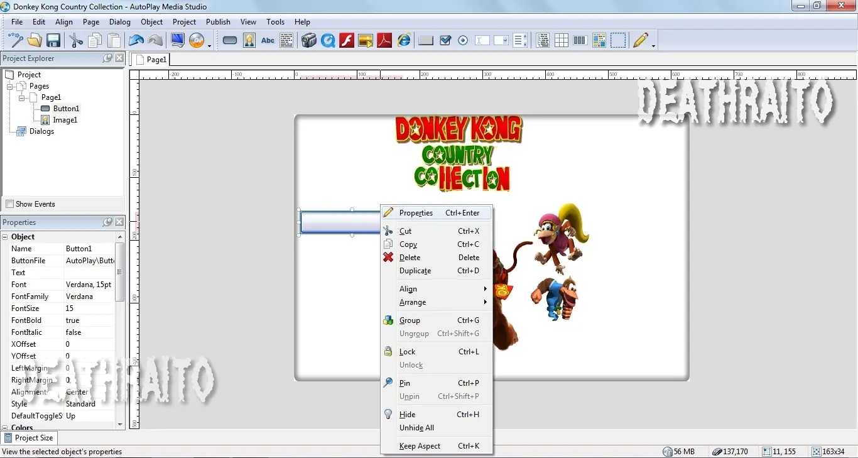Insert a RadioButton object from toolbar

pyautogui.click(x=464, y=41)
